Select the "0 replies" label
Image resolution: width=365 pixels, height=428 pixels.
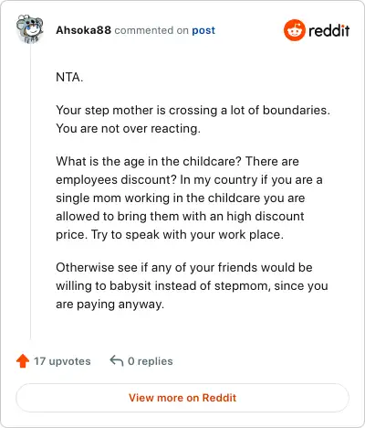151,361
